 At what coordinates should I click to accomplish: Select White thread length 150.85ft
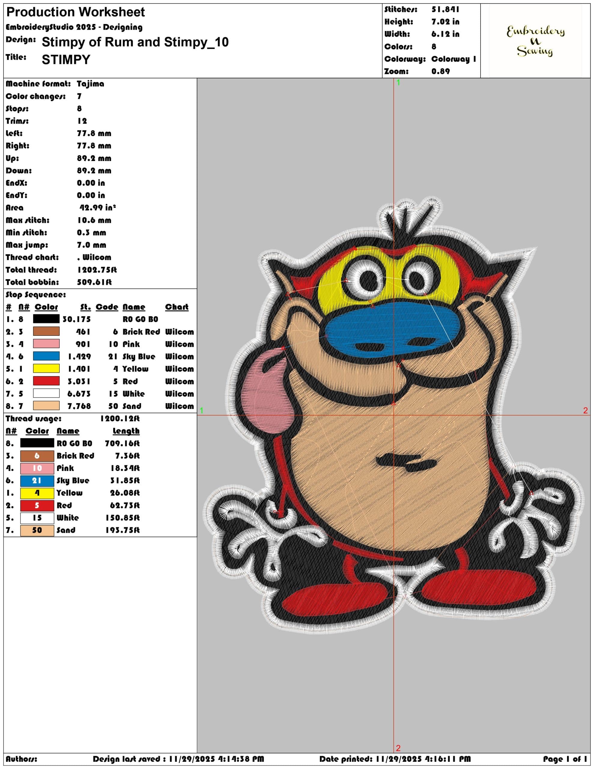[x=122, y=518]
